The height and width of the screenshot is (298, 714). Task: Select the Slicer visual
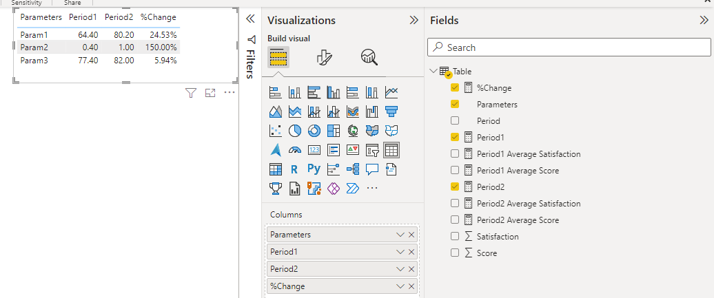tap(372, 149)
